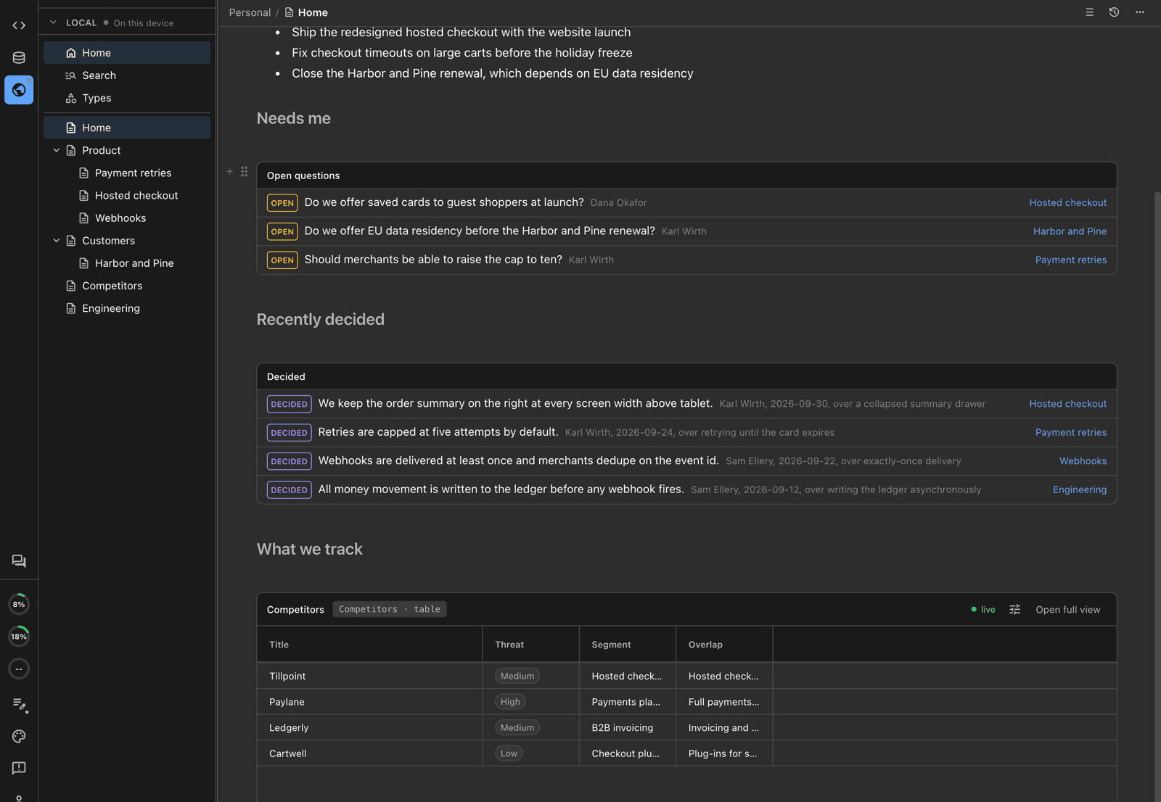Screen dimensions: 1161x802
Task: Open the feedback message icon
Action: click(19, 768)
